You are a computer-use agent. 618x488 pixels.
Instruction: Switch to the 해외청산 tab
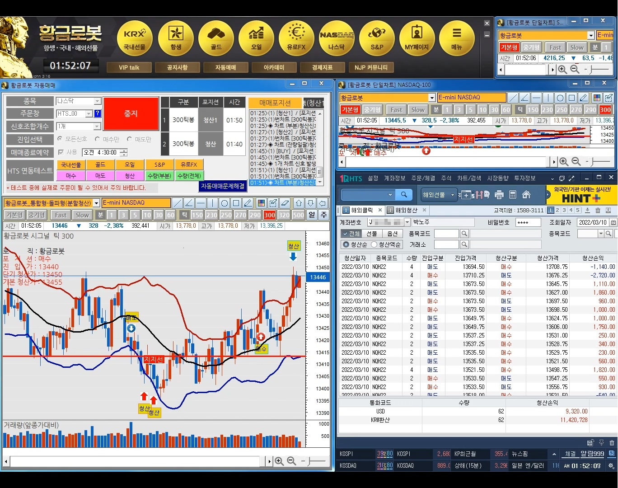(x=406, y=211)
